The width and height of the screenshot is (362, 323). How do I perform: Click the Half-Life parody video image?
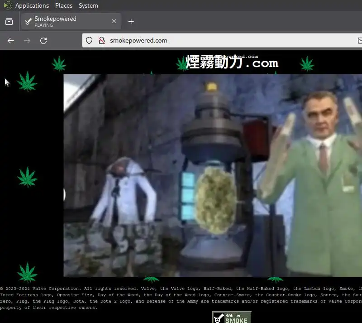(213, 176)
